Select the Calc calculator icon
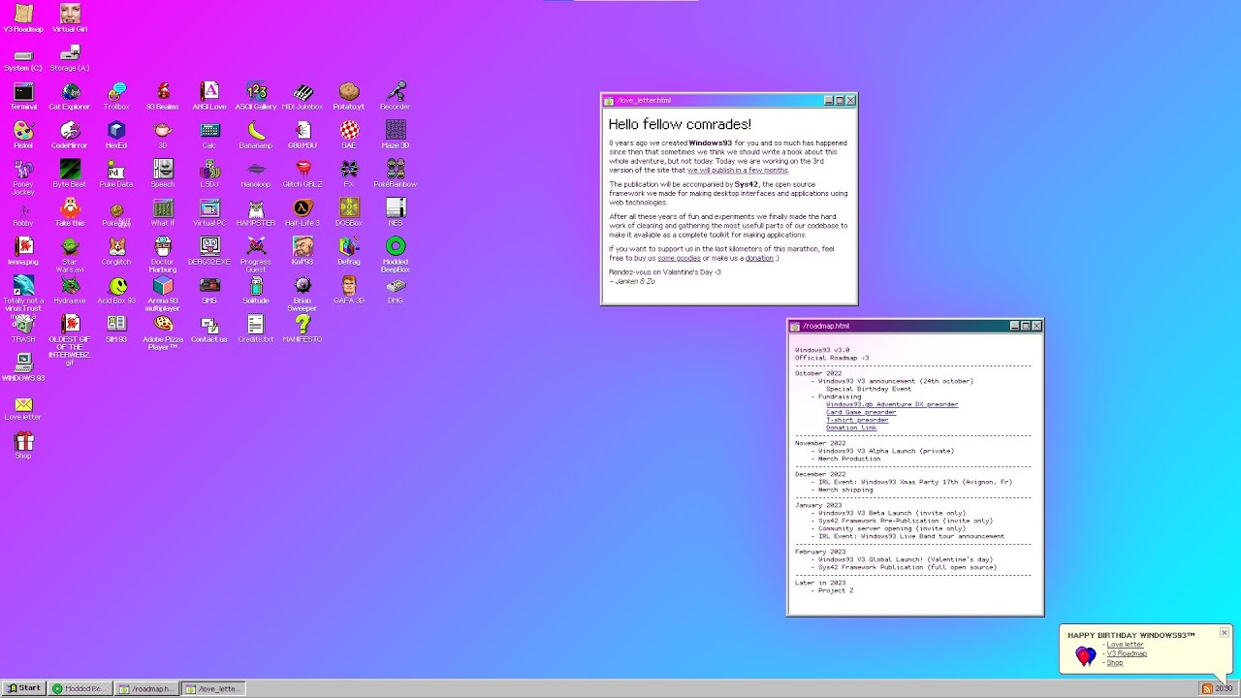The height and width of the screenshot is (698, 1241). (x=209, y=135)
